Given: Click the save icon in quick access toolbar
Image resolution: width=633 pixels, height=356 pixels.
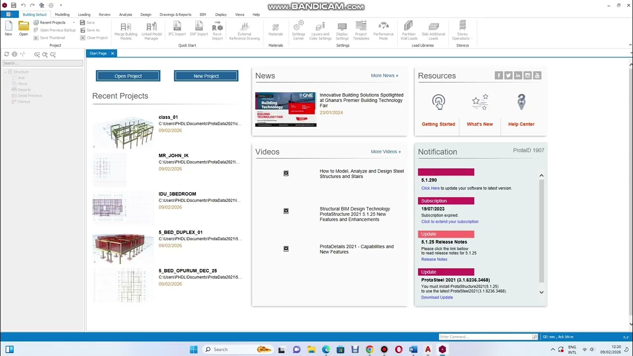Looking at the screenshot, I should click(14, 5).
